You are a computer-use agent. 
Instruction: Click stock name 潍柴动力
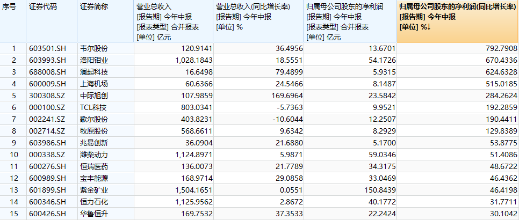[x=94, y=155]
